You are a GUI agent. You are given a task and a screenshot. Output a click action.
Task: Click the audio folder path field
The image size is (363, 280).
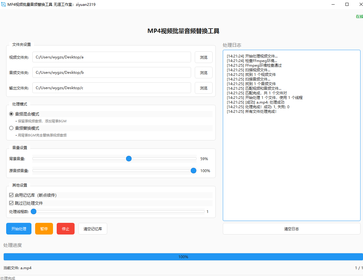112,73
